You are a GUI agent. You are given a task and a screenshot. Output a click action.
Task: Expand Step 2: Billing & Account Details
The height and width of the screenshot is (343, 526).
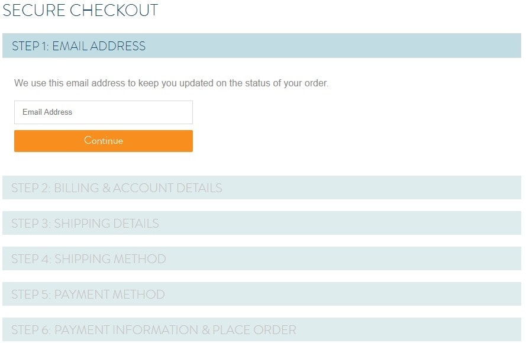[262, 188]
